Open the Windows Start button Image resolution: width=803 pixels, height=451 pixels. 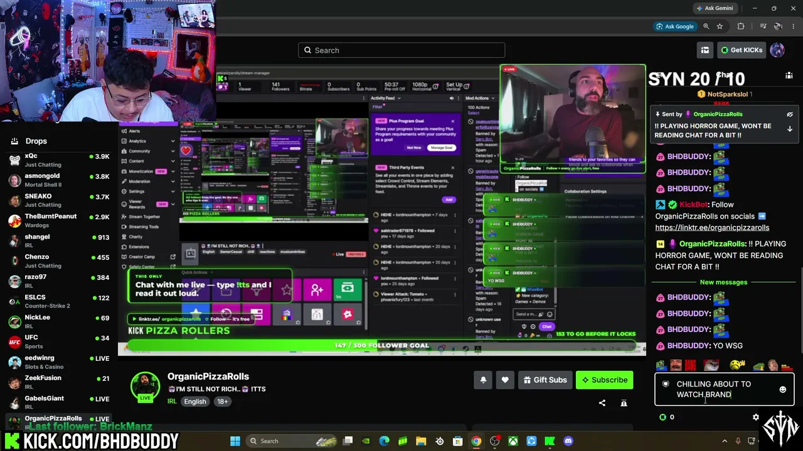click(235, 441)
